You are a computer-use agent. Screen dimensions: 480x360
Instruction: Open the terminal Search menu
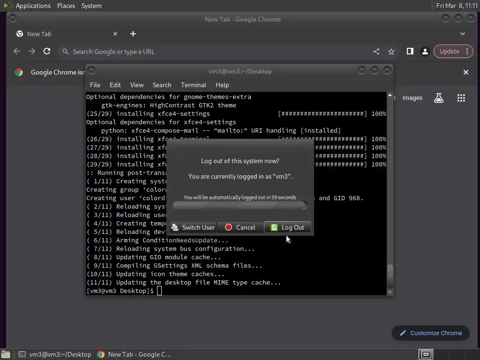coord(162,85)
